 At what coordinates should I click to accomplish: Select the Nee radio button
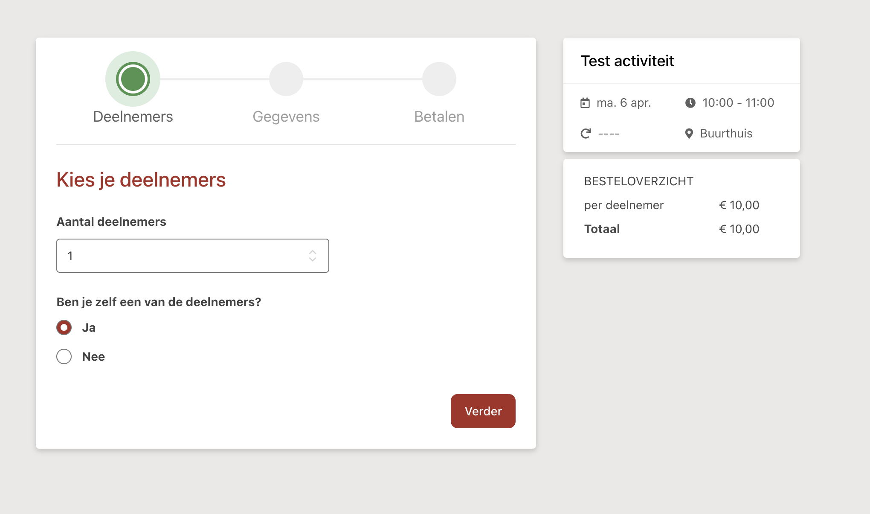[64, 356]
